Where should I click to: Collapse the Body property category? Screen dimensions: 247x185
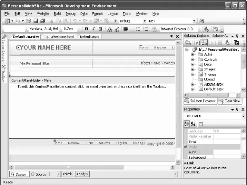(x=185, y=147)
